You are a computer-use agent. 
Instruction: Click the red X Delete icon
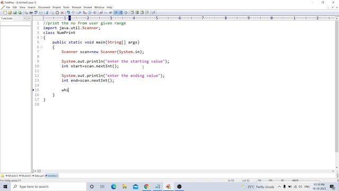coord(62,13)
